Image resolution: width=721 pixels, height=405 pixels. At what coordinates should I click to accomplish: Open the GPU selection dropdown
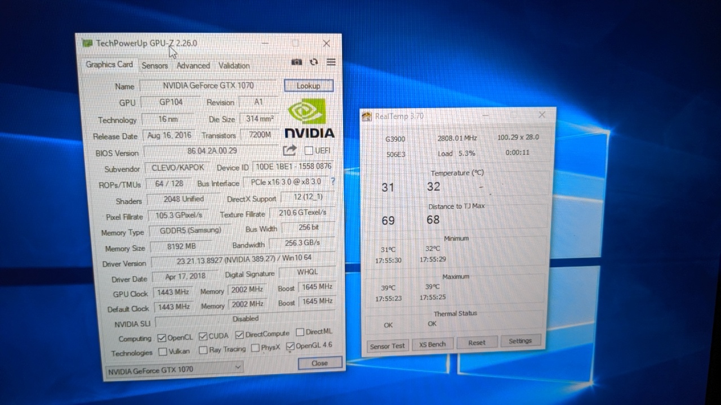(x=175, y=369)
